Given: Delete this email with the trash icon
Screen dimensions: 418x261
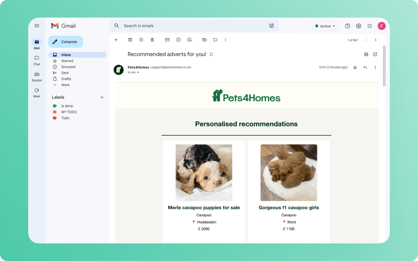Looking at the screenshot, I should (x=152, y=40).
